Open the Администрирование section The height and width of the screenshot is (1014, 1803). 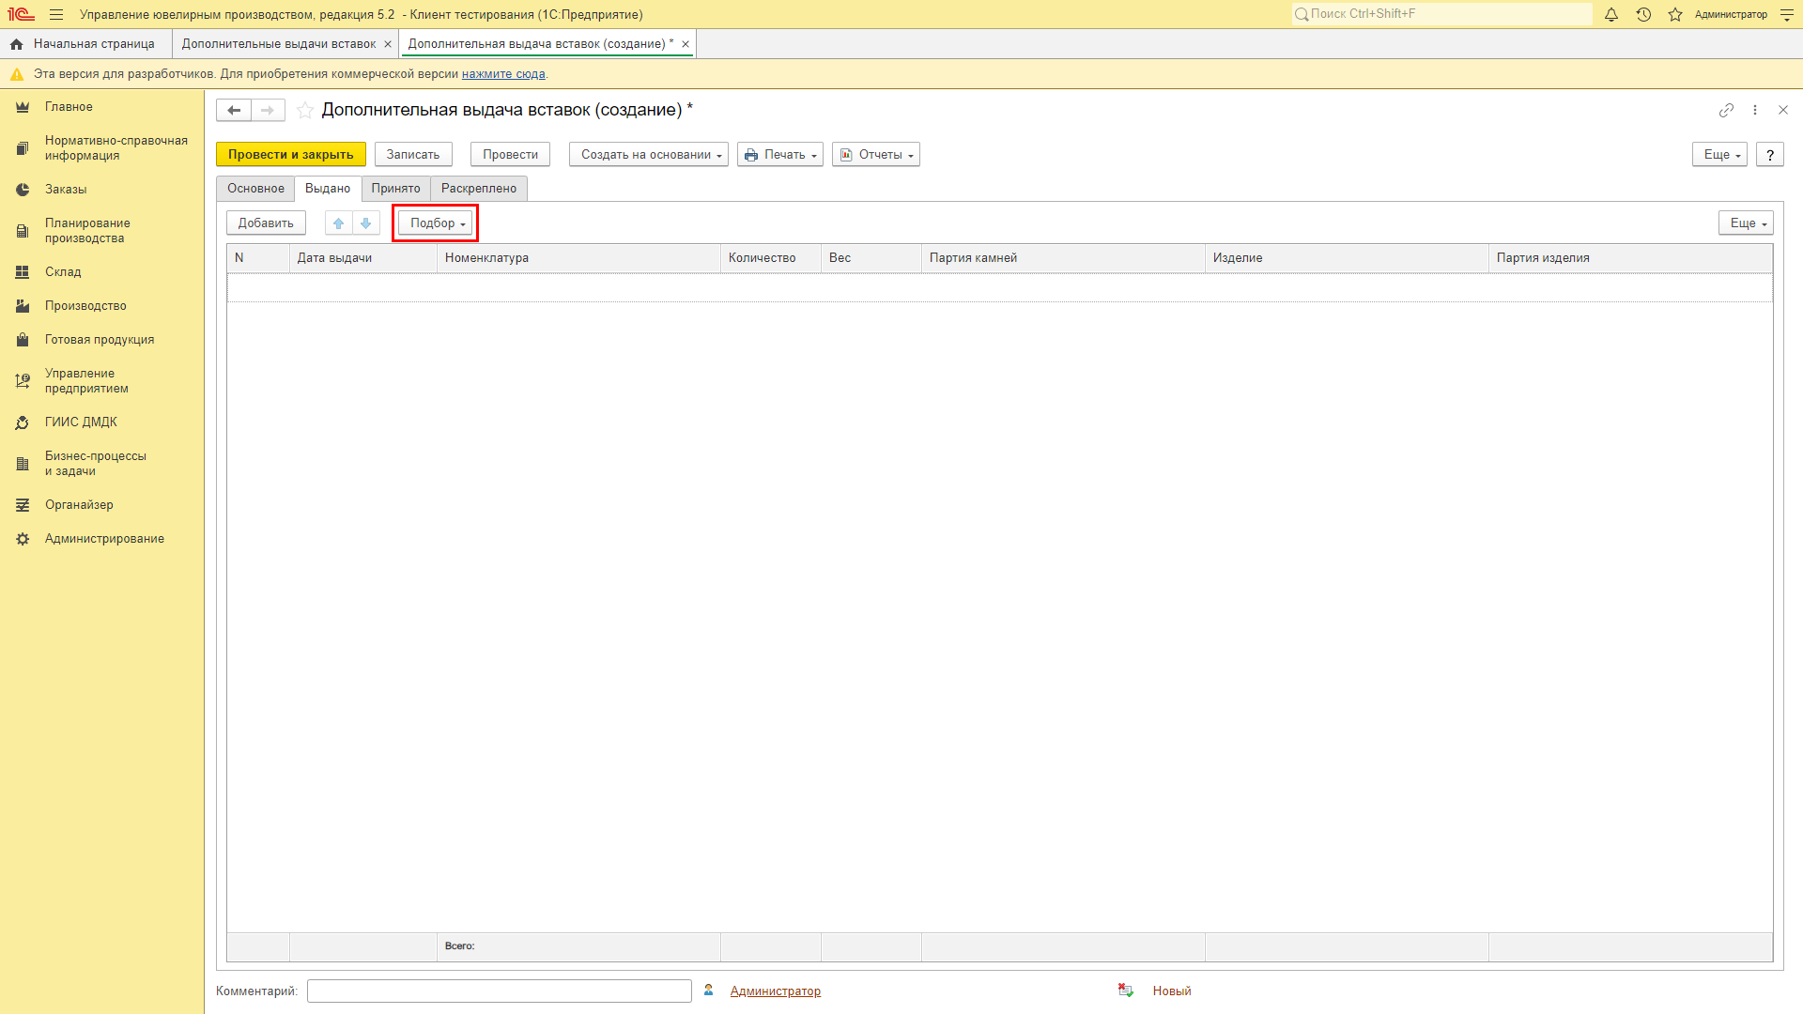pyautogui.click(x=101, y=539)
